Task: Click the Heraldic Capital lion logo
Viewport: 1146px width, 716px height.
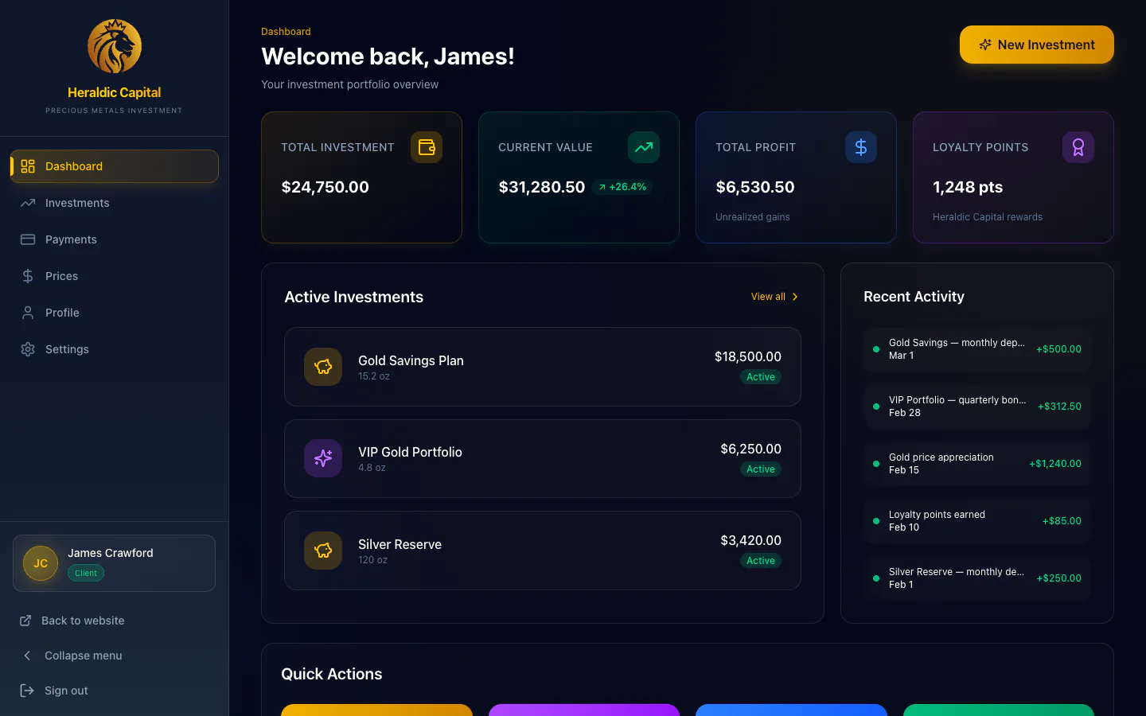Action: (114, 46)
